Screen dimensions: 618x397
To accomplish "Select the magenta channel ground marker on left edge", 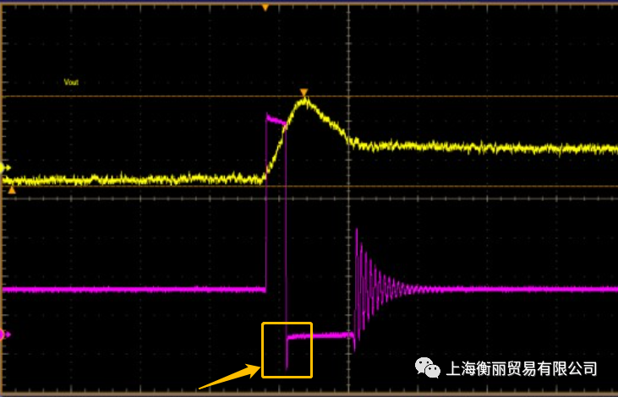I will coord(6,334).
